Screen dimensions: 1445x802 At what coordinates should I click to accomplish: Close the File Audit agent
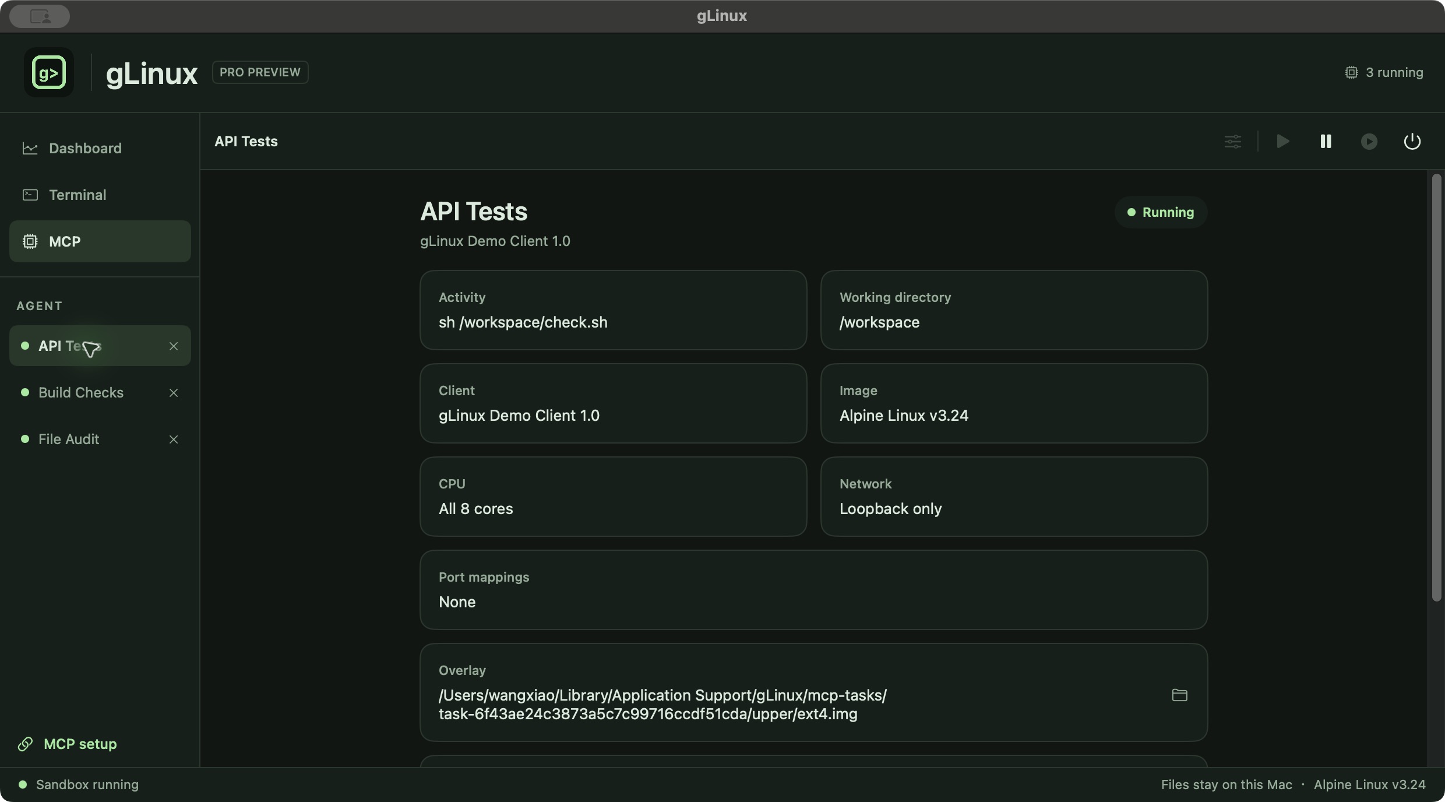pyautogui.click(x=174, y=439)
